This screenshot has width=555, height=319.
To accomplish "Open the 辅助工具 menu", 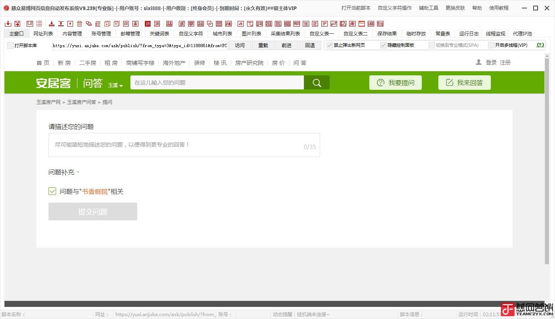I will coord(429,8).
